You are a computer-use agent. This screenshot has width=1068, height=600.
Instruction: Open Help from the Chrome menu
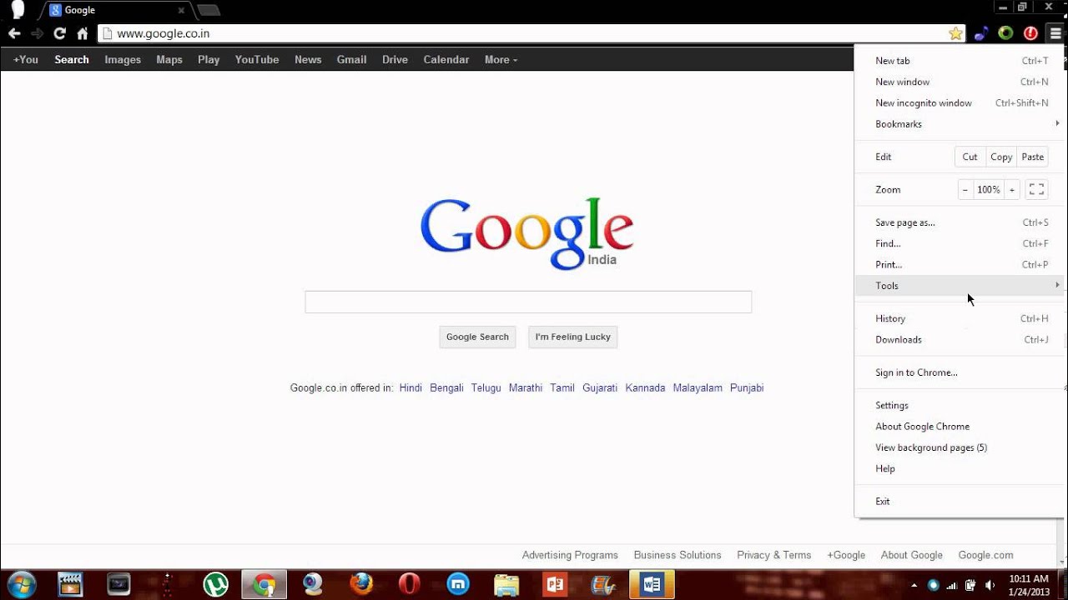[x=960, y=468]
